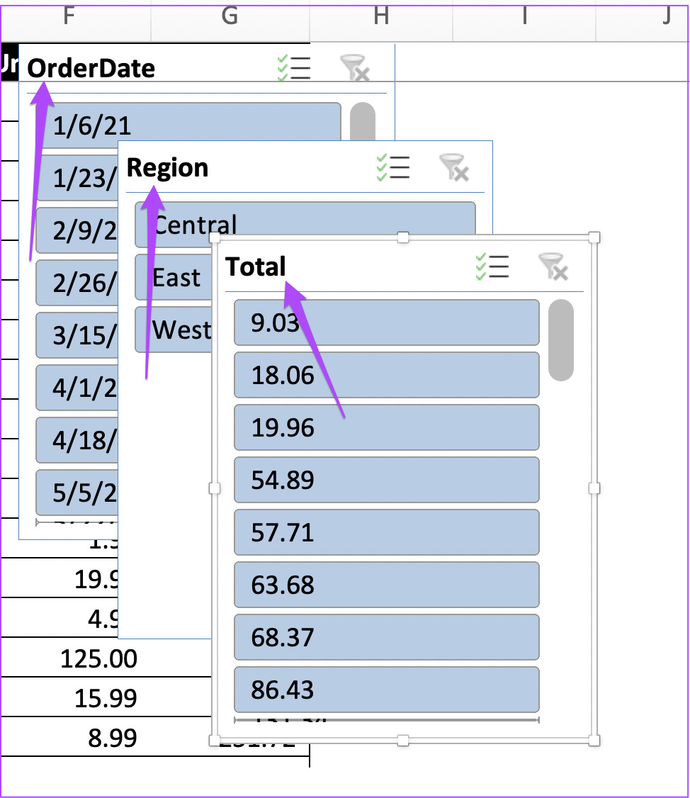
Task: Clear filter on Total slicer
Action: [x=553, y=266]
